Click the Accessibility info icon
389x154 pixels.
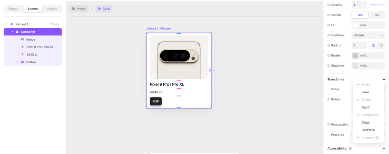tap(350, 149)
